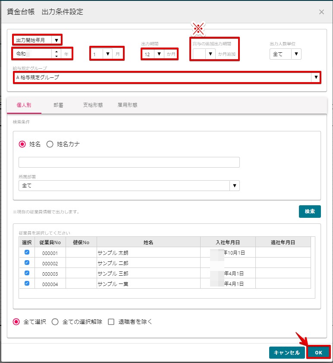Select the 姓名カナ radio button
The height and width of the screenshot is (363, 333).
[50, 144]
